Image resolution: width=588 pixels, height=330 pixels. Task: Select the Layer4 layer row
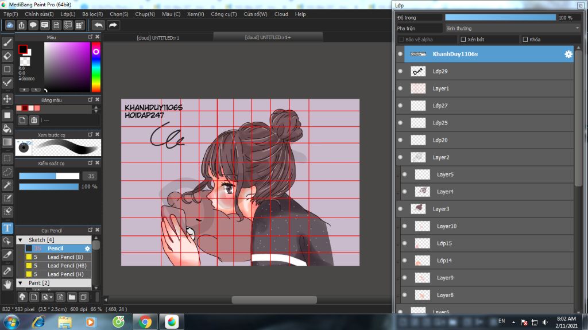(x=487, y=192)
